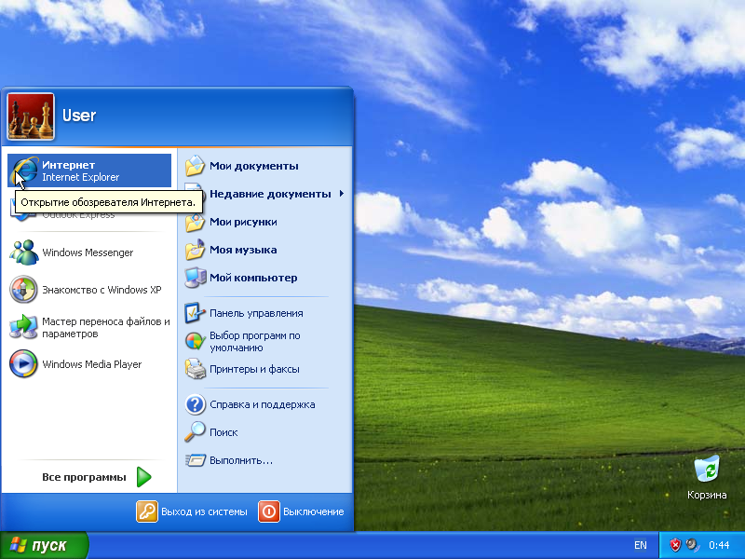Click the red security shield tray icon

coord(675,545)
